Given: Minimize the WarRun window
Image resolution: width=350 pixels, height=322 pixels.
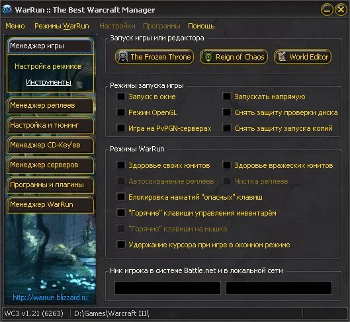Looking at the screenshot, I should (x=327, y=10).
